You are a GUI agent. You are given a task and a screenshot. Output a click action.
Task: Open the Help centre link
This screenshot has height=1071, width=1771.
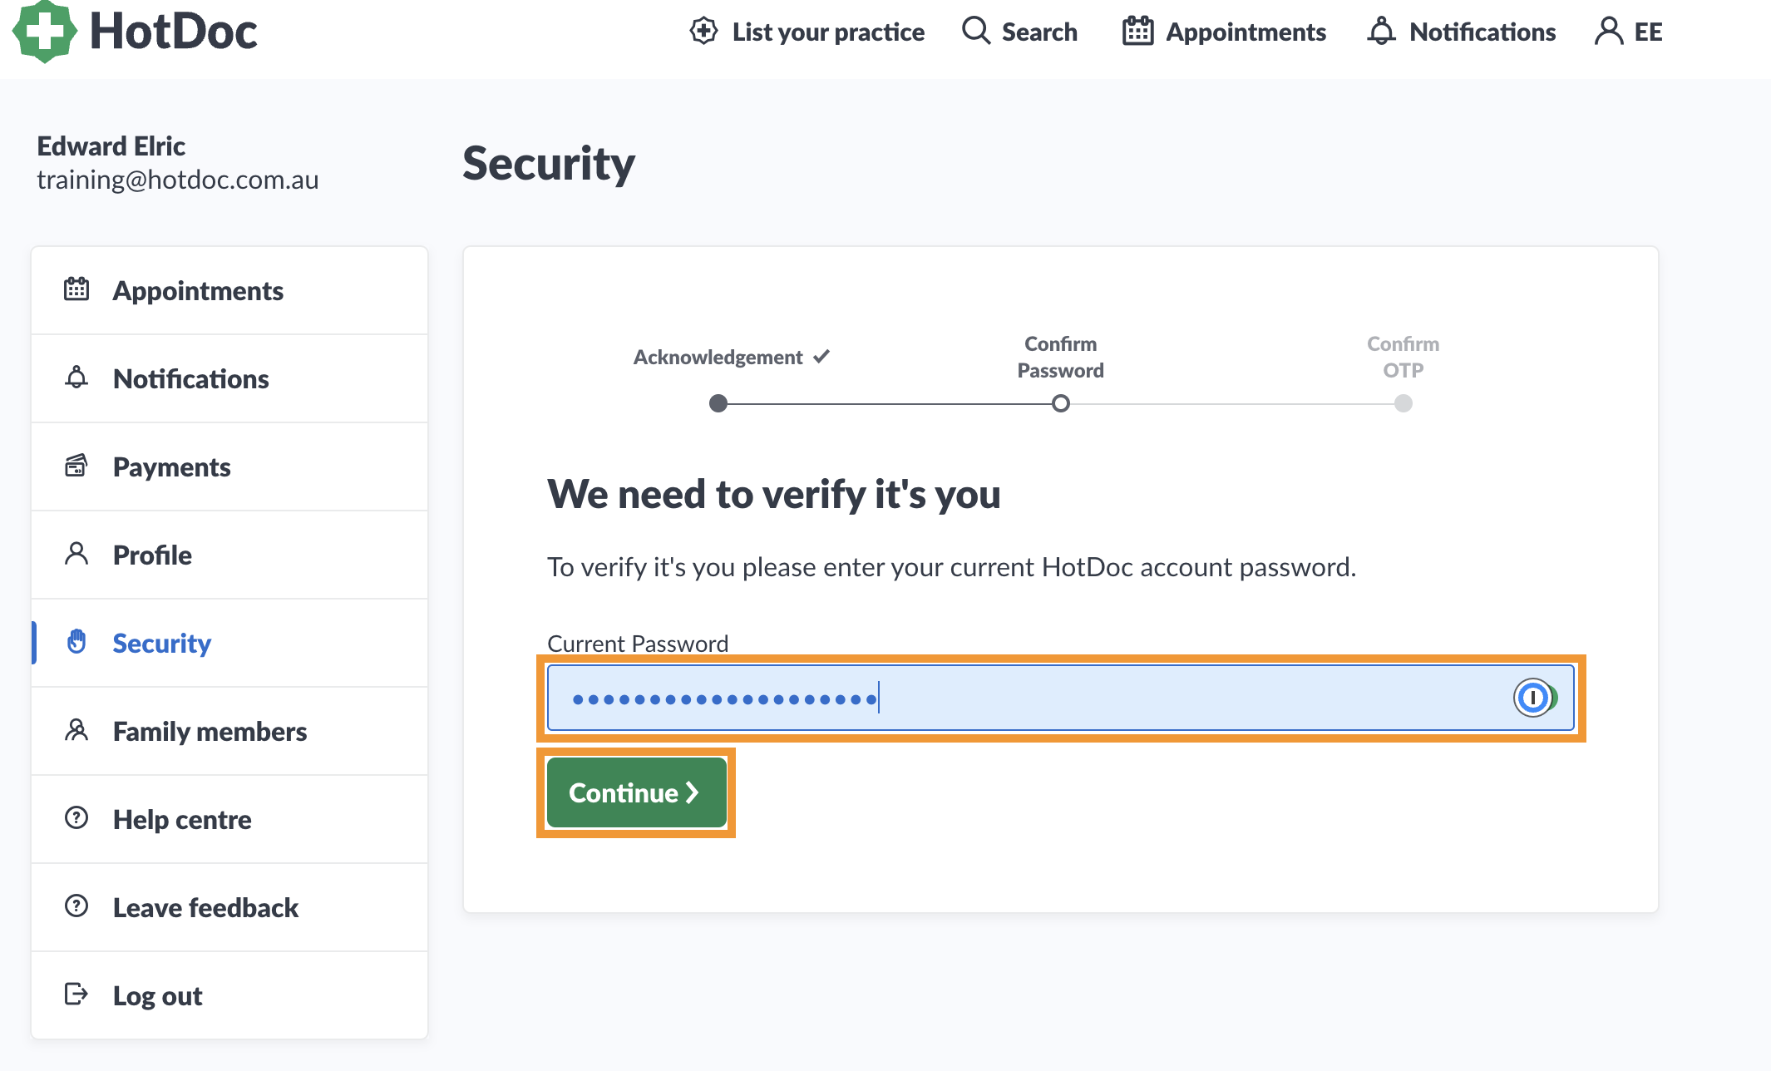[x=229, y=820]
